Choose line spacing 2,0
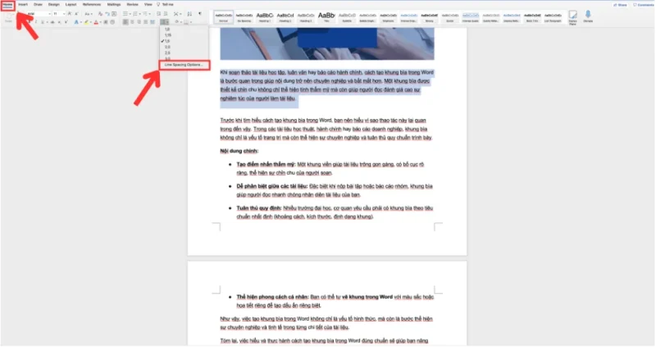The image size is (656, 347). pyautogui.click(x=167, y=47)
